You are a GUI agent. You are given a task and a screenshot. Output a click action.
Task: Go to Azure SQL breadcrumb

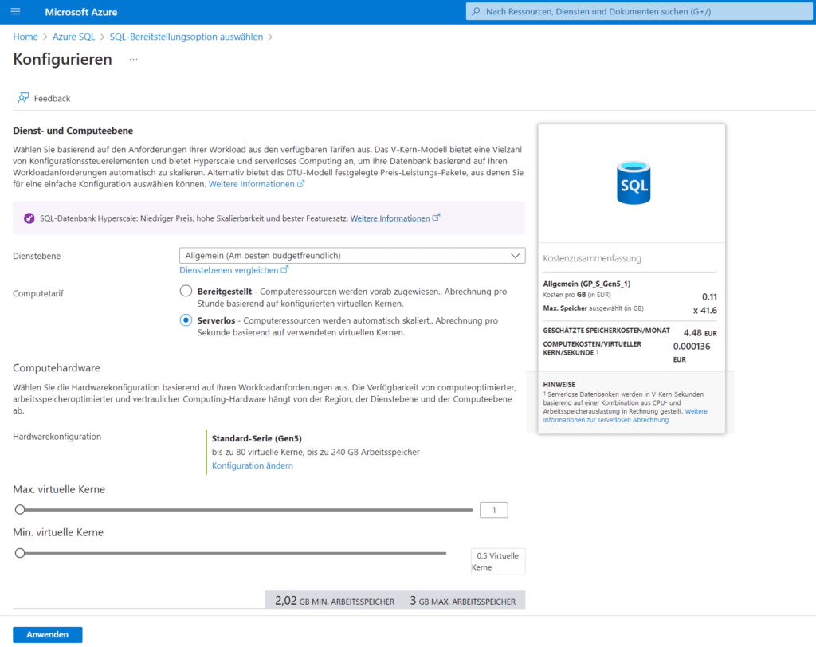coord(74,37)
